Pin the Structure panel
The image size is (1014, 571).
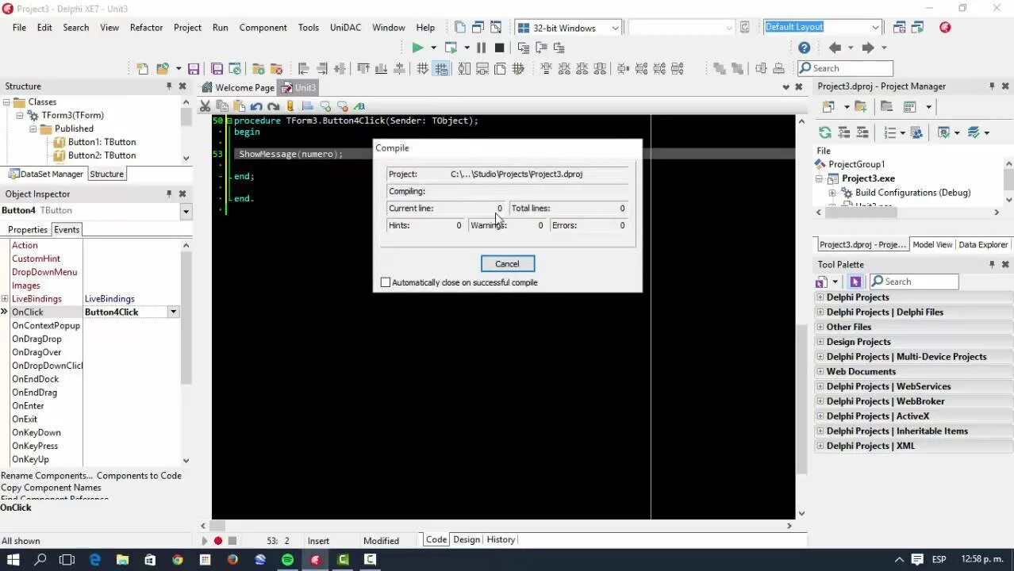(x=168, y=86)
